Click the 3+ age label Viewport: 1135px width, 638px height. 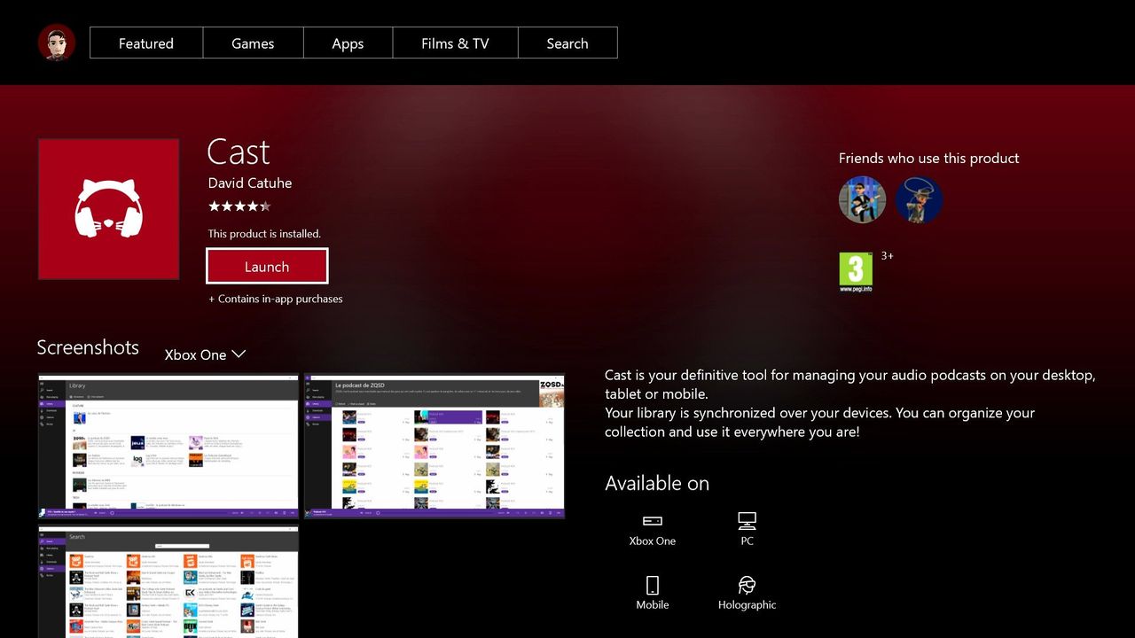coord(888,255)
